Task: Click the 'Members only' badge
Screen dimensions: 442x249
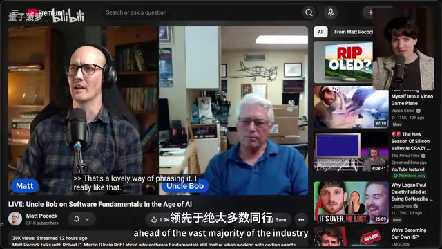Action: point(410,176)
